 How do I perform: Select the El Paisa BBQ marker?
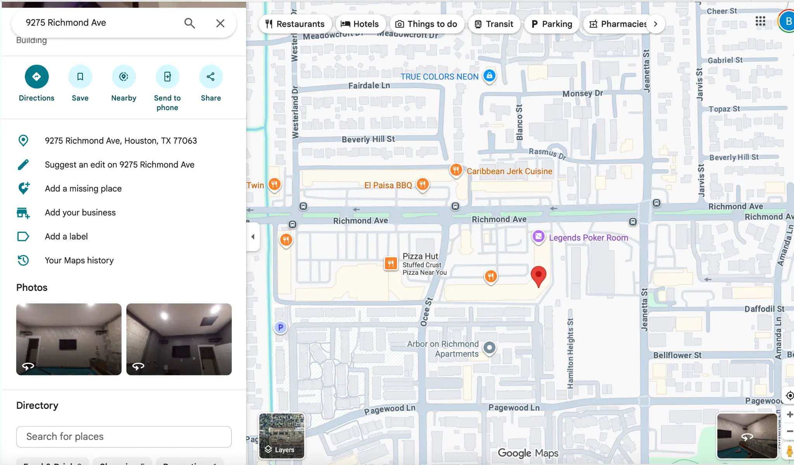(x=423, y=184)
